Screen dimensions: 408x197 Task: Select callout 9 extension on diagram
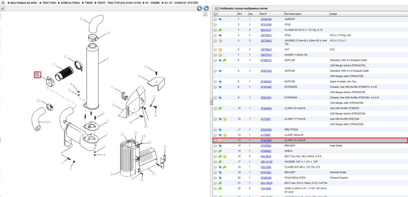pyautogui.click(x=81, y=18)
